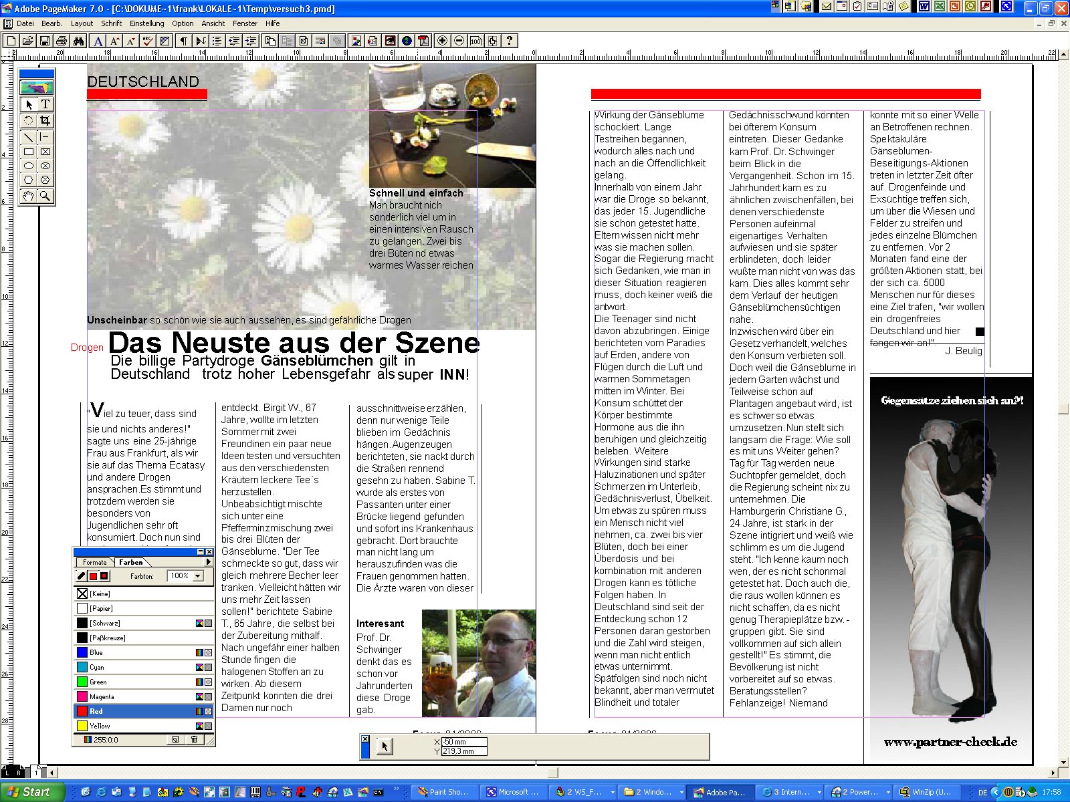Image resolution: width=1070 pixels, height=802 pixels.
Task: Toggle the both stroke and fill button
Action: (104, 576)
